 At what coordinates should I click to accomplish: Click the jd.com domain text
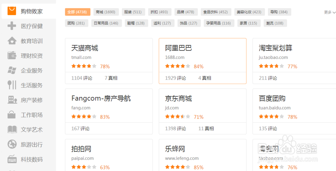172,108
